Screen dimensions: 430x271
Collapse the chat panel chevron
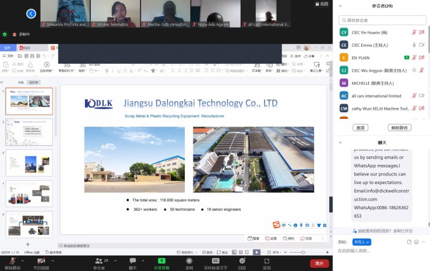pos(340,143)
